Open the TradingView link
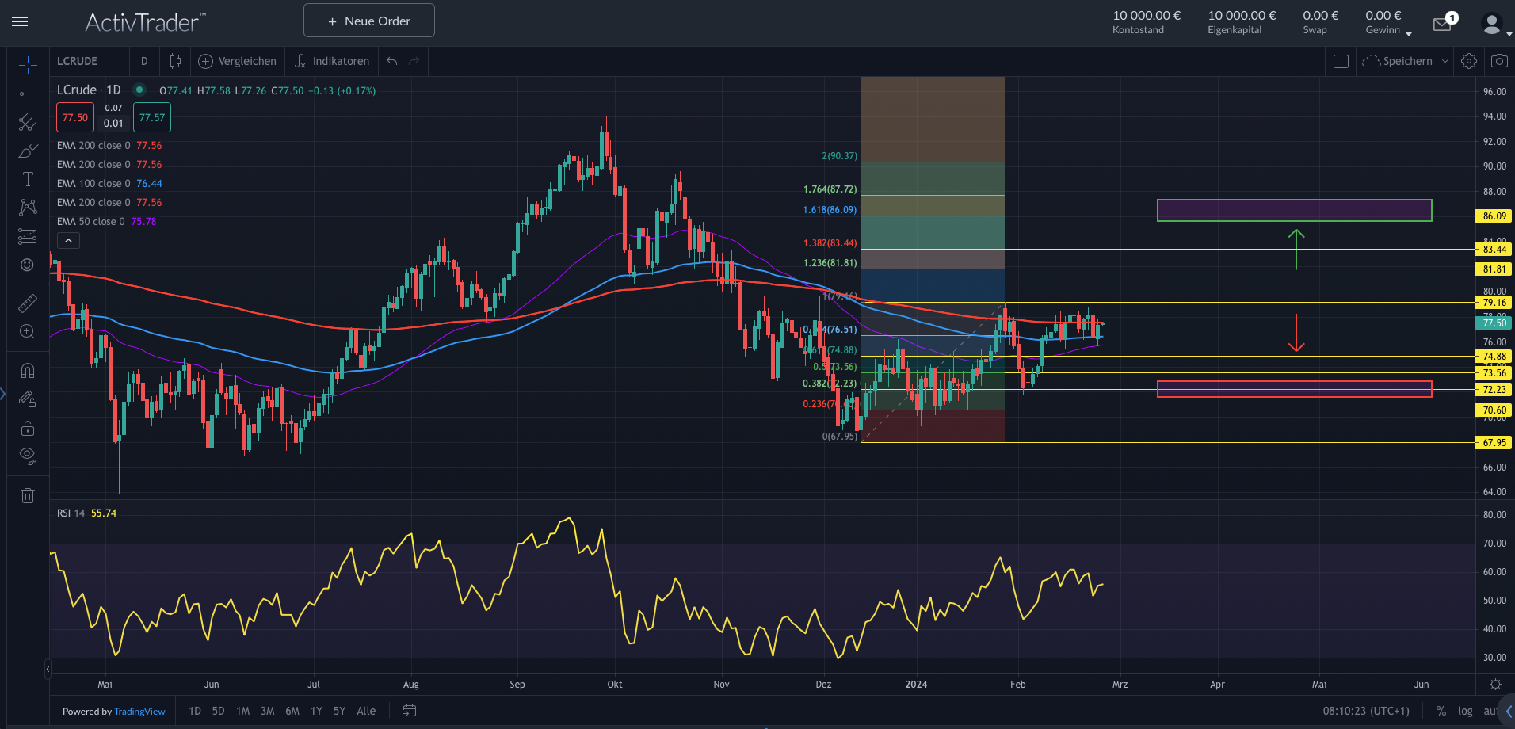 click(139, 711)
